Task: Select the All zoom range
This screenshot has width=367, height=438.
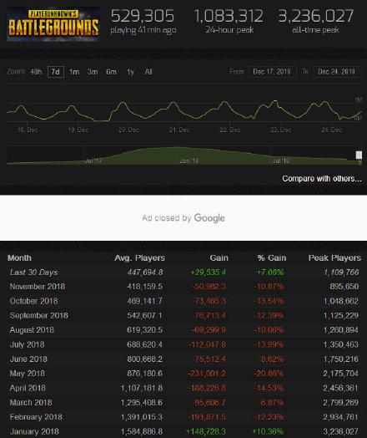Action: (x=148, y=72)
